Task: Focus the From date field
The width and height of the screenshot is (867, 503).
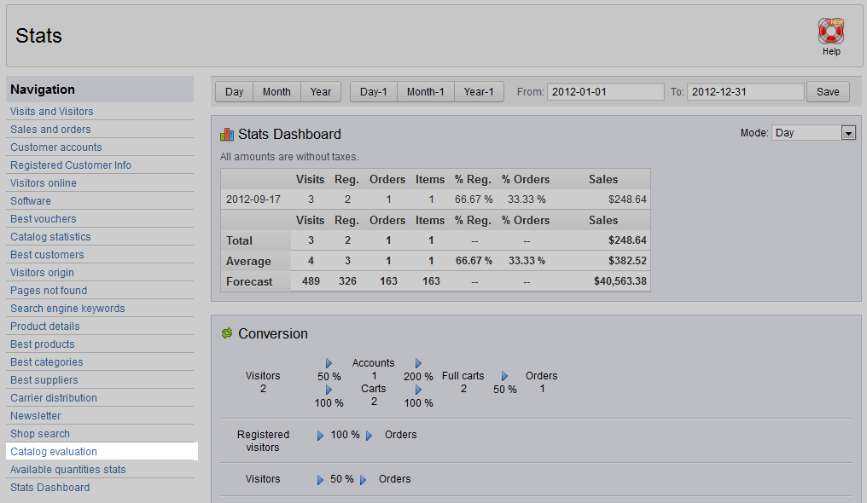Action: point(606,92)
